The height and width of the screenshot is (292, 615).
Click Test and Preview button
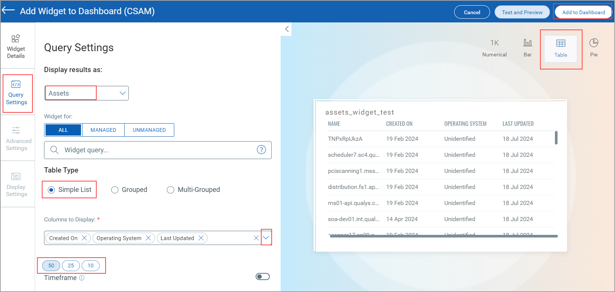522,12
